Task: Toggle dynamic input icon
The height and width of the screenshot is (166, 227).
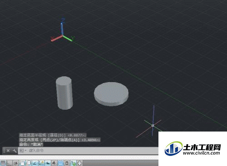Action: click(48, 163)
